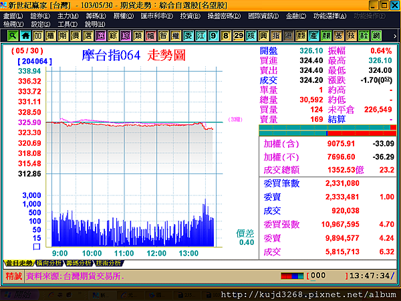The height and width of the screenshot is (301, 401).
Task: Switch to the 籌碼分析 tab
Action: click(78, 263)
